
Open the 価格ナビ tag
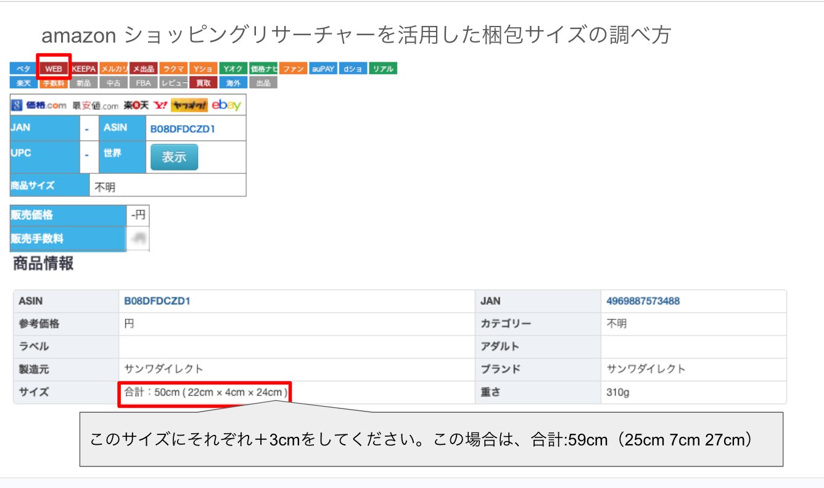(x=263, y=69)
